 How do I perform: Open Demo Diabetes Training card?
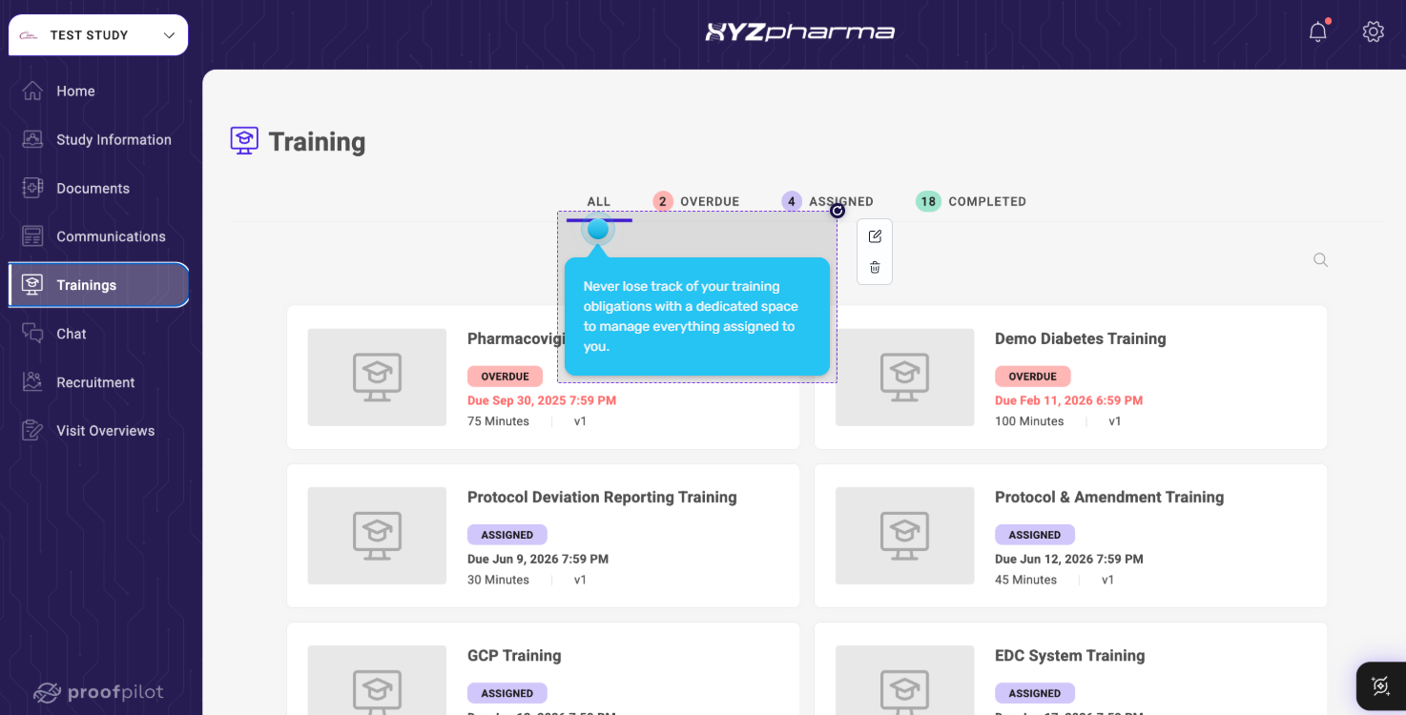pos(1070,378)
